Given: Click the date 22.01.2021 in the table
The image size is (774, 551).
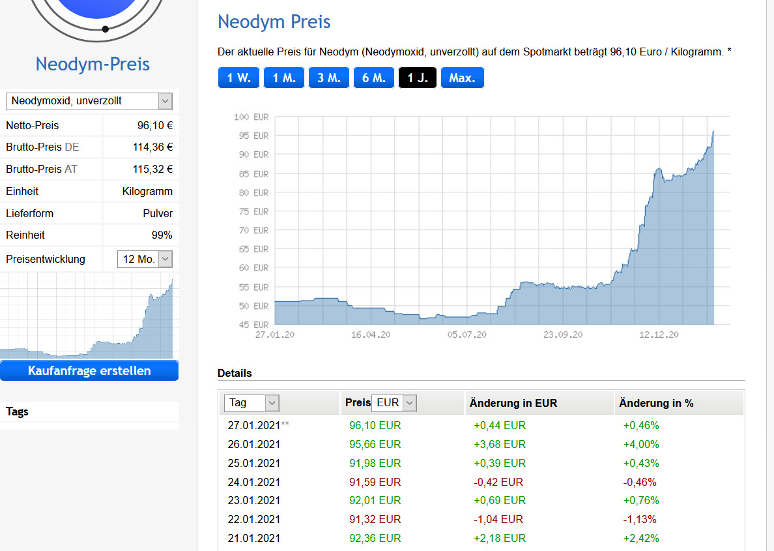Looking at the screenshot, I should (x=253, y=519).
